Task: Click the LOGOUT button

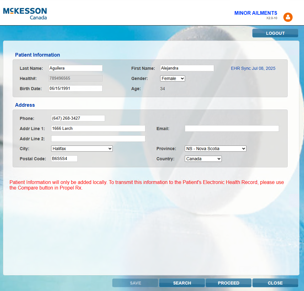Action: [x=275, y=33]
